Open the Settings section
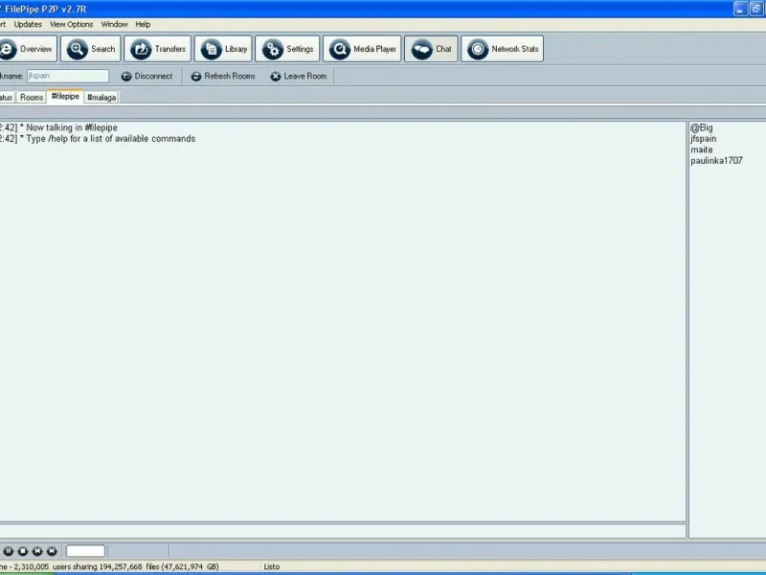The width and height of the screenshot is (766, 575). click(287, 49)
